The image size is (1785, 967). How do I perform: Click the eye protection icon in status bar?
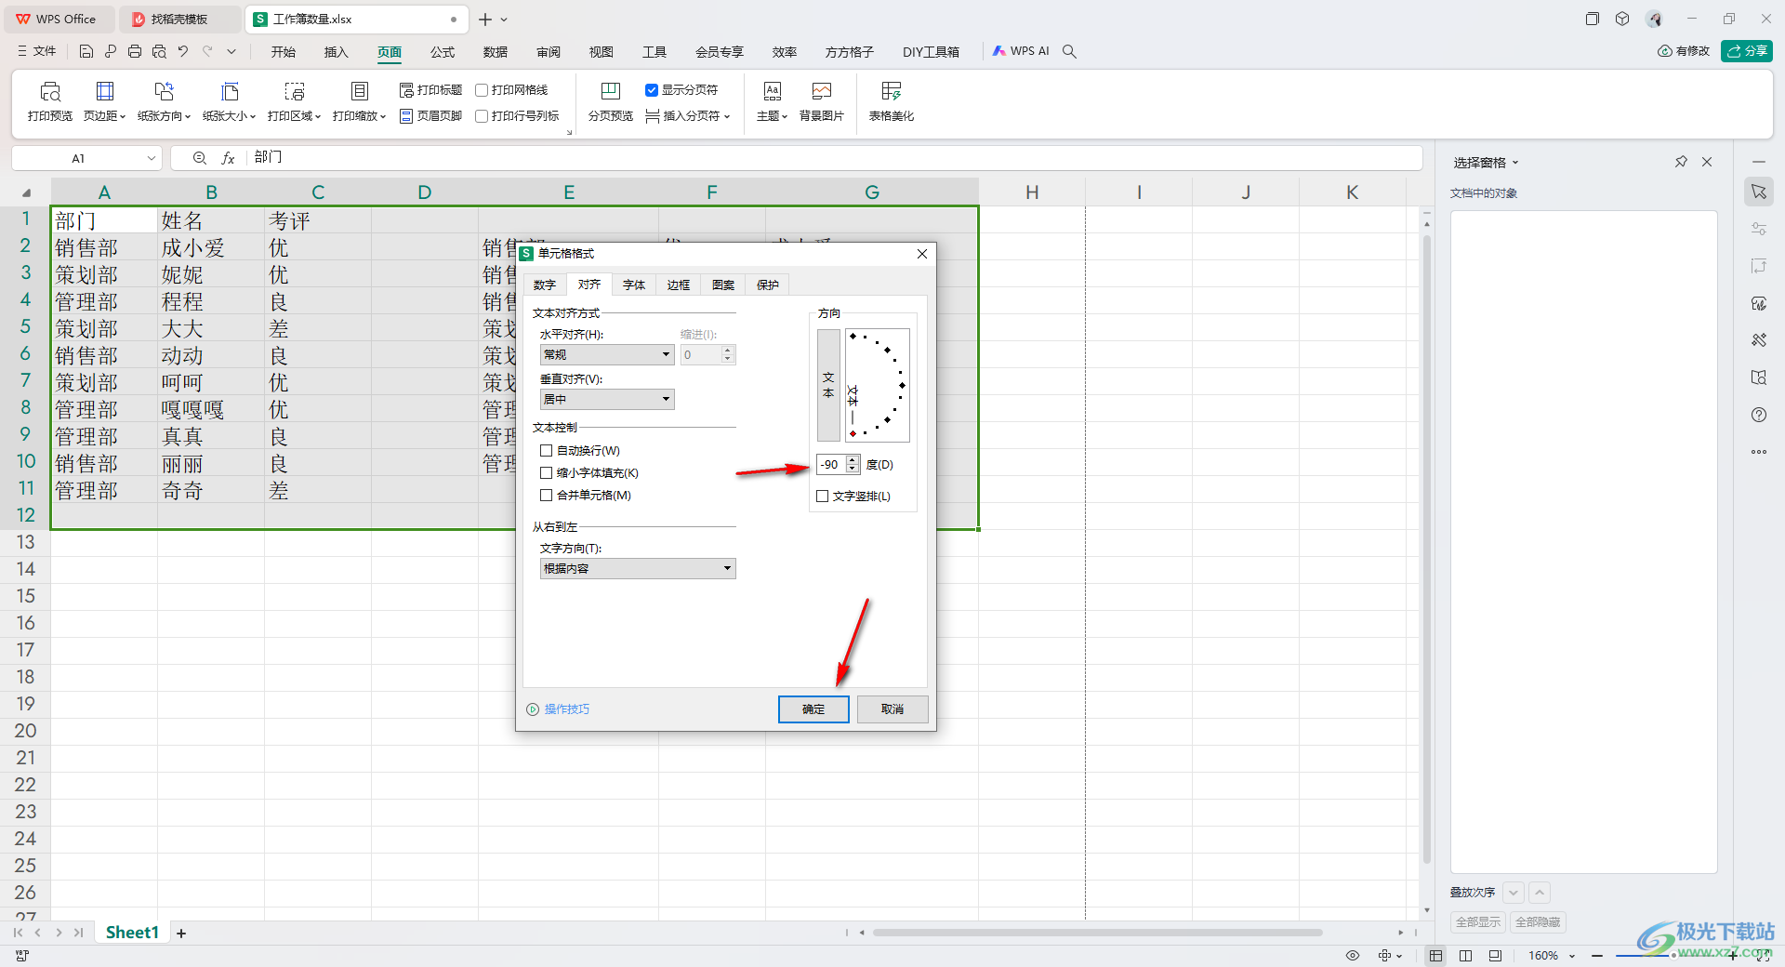(x=1353, y=956)
